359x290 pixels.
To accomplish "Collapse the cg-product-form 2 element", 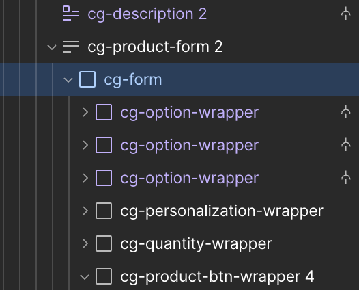I will point(52,47).
